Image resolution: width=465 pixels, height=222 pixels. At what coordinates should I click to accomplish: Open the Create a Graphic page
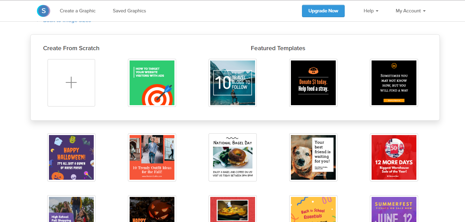click(78, 11)
